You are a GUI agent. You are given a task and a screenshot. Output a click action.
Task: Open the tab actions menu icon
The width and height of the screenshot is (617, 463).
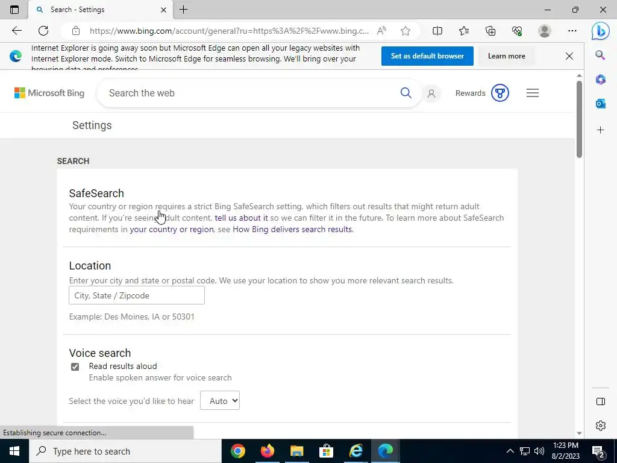tap(14, 10)
